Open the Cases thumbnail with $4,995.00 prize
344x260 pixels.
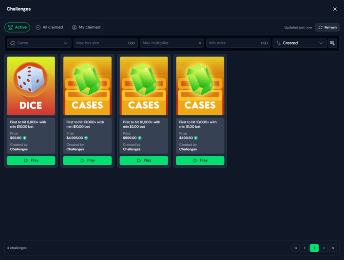[87, 86]
